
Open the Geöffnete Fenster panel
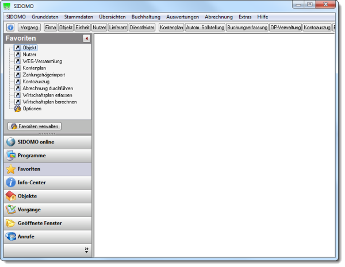tap(48, 223)
